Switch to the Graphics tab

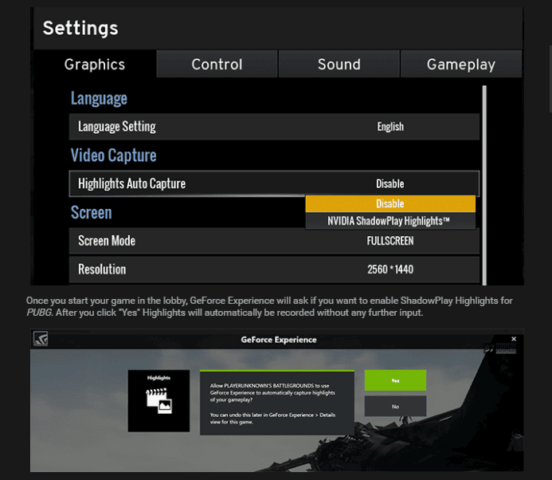click(95, 65)
